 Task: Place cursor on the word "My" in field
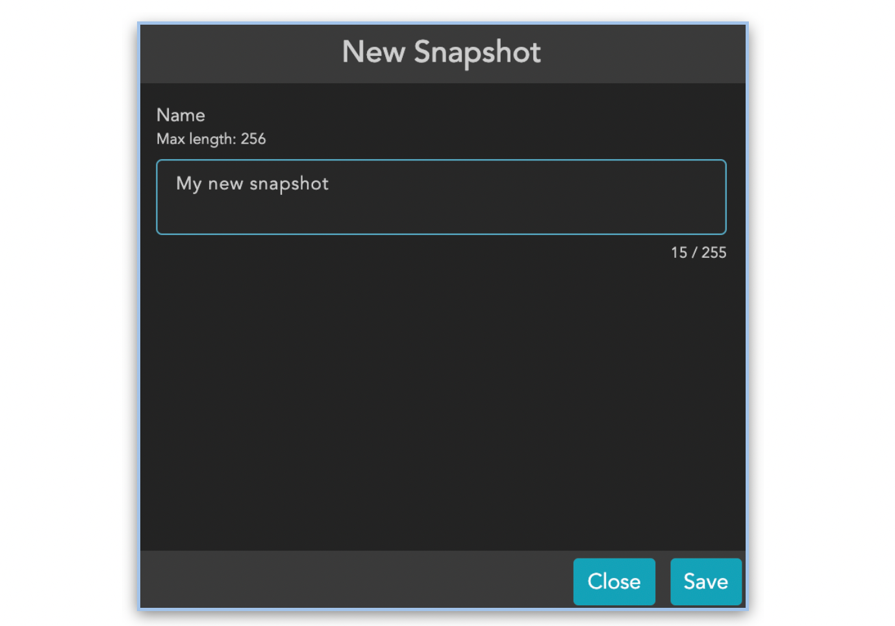(x=188, y=184)
